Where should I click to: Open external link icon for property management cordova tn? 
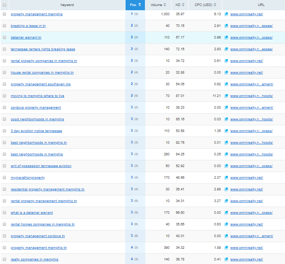[226, 236]
